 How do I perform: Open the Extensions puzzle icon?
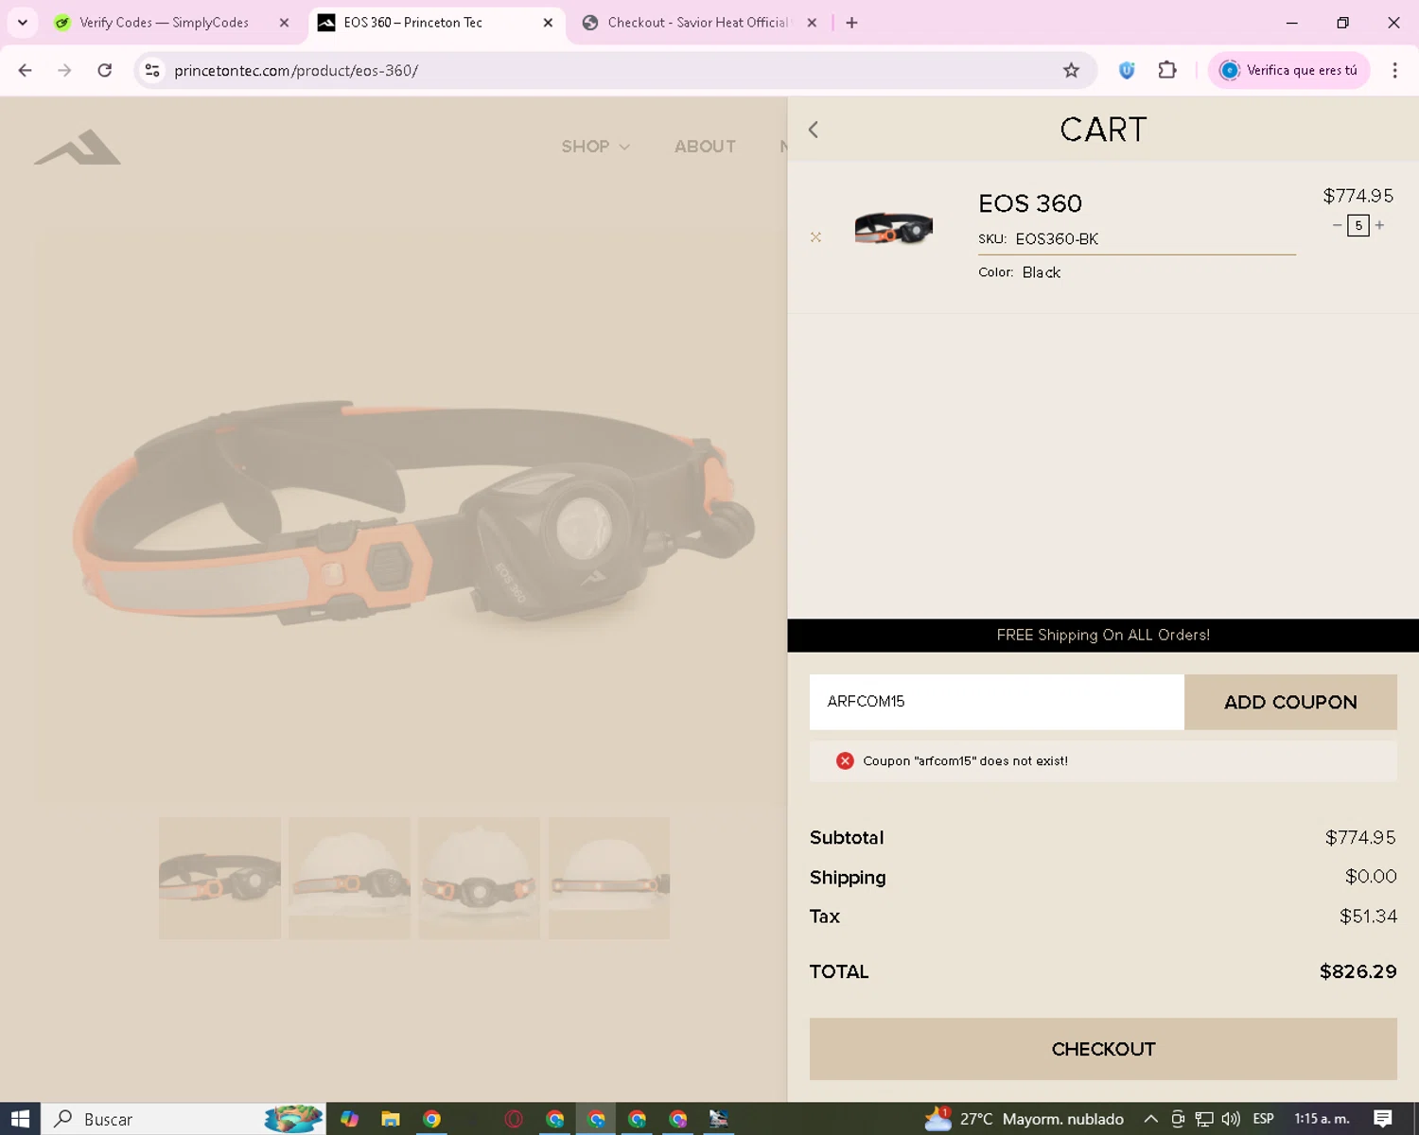click(1167, 70)
